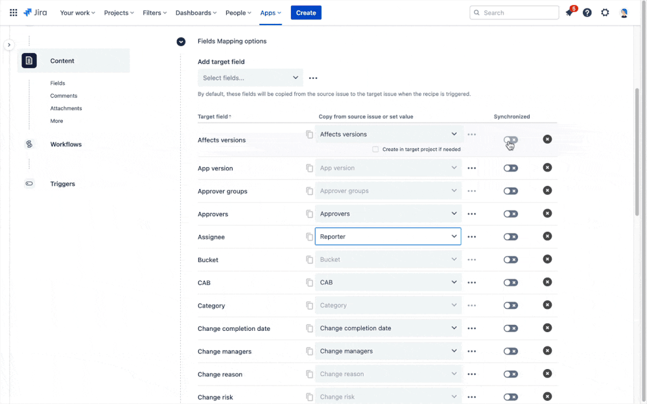The width and height of the screenshot is (647, 404).
Task: Click the Workflows sidebar icon
Action: coord(29,144)
